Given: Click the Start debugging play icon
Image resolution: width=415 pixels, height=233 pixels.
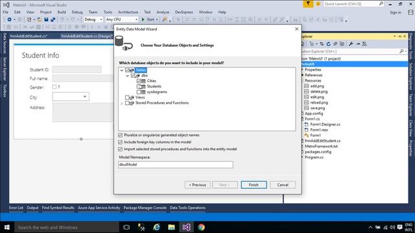Looking at the screenshot, I should (143, 19).
